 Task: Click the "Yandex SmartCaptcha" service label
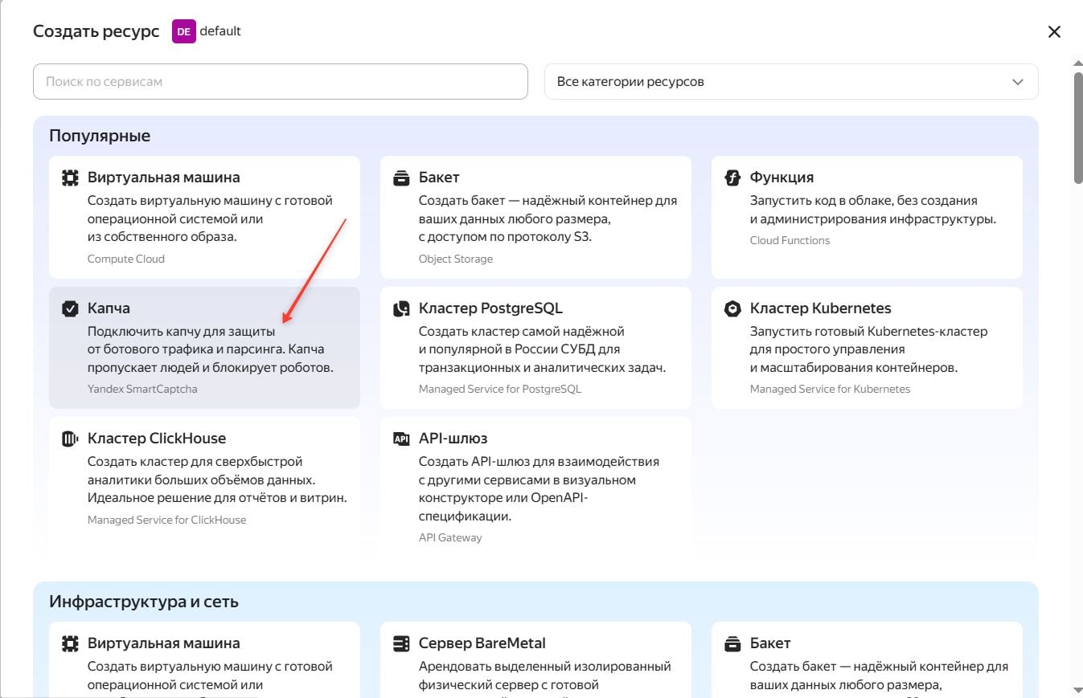(142, 389)
